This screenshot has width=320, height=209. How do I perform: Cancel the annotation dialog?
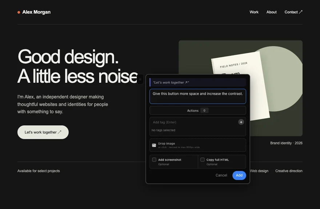221,175
